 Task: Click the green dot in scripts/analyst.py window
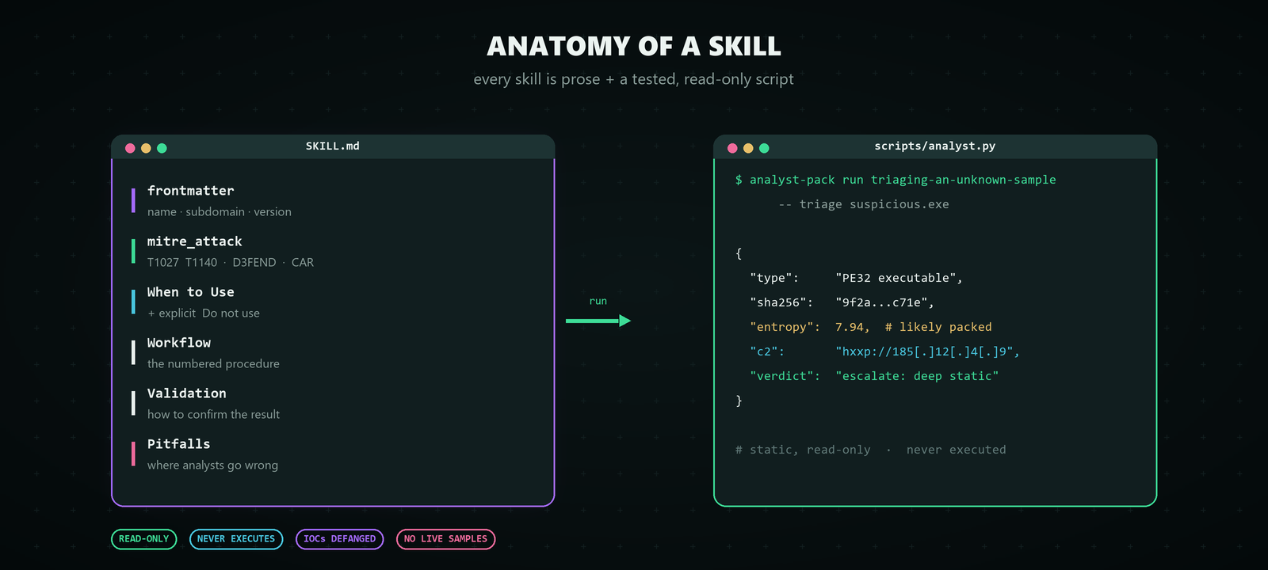coord(764,148)
